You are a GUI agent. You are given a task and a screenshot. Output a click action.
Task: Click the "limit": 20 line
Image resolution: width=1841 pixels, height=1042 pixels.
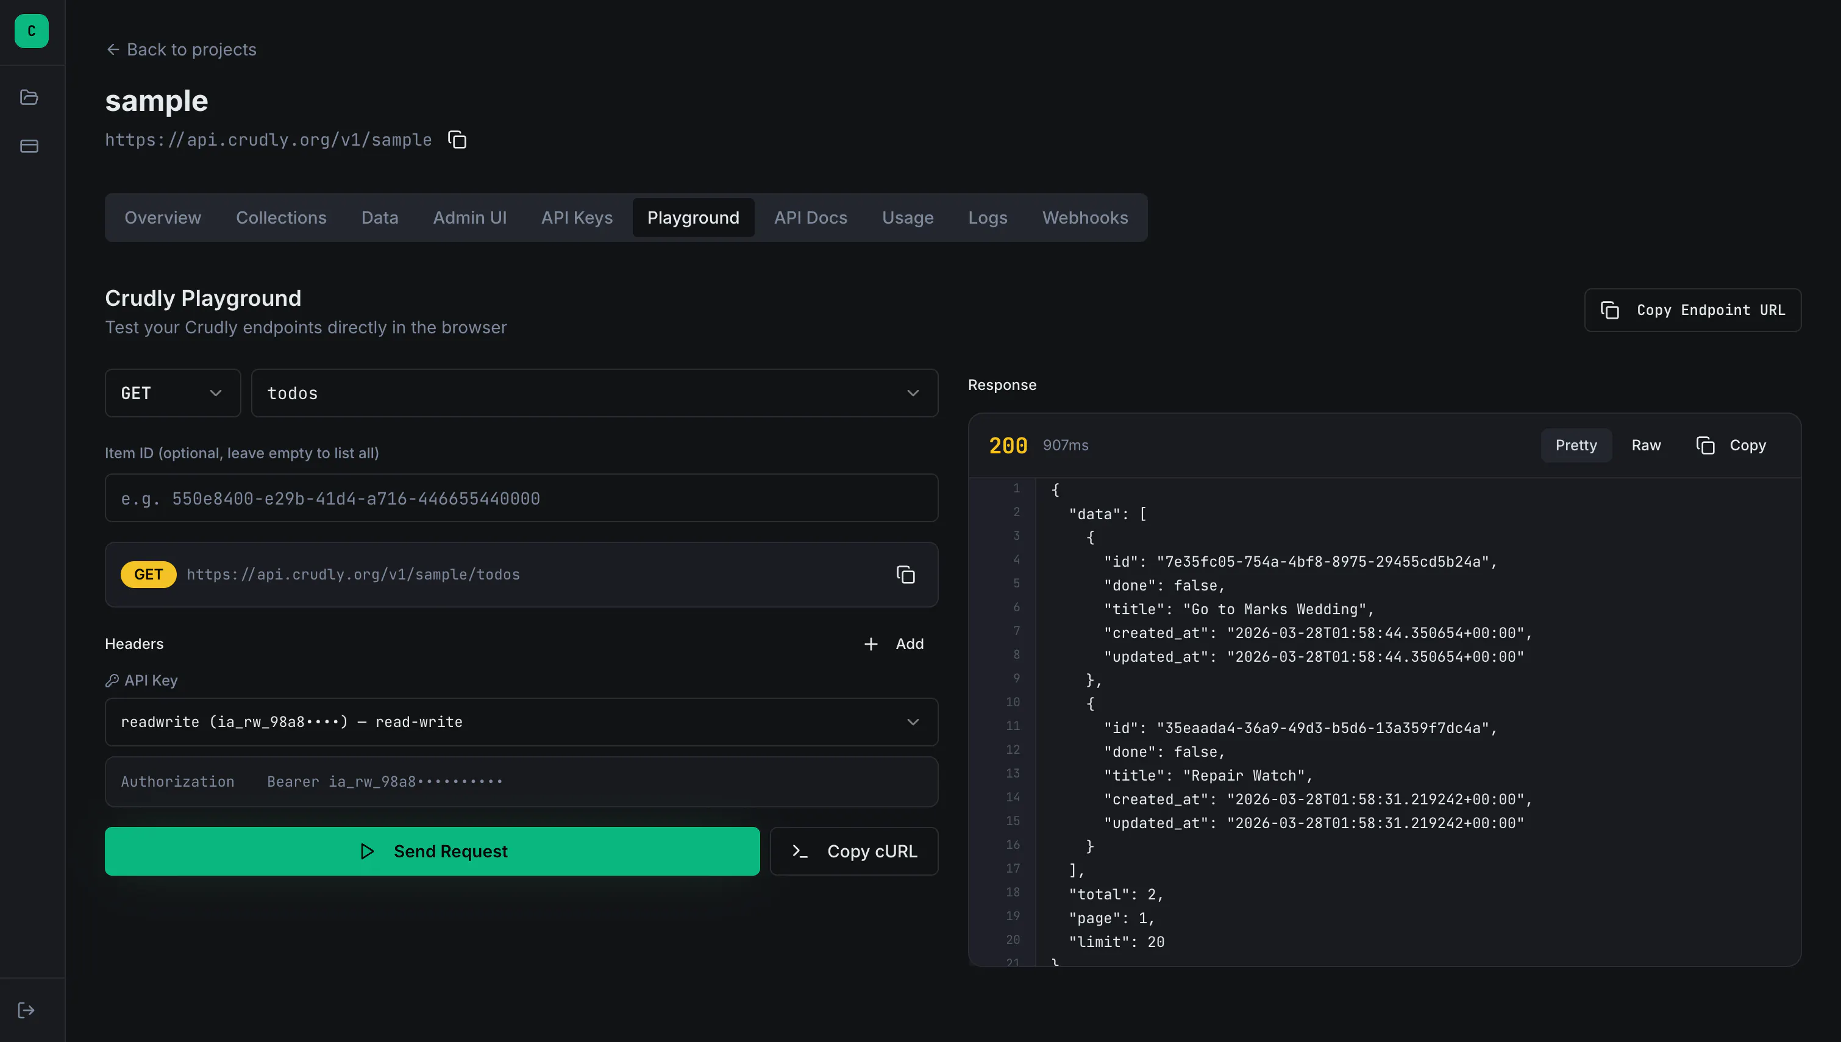coord(1116,942)
